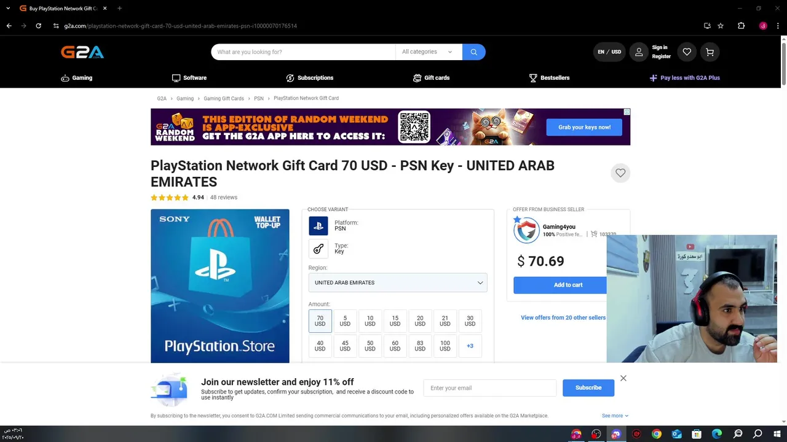Open the Gaming menu
The width and height of the screenshot is (787, 442).
[x=77, y=78]
